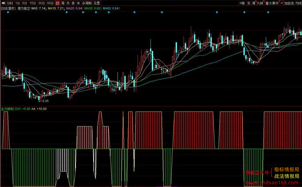Click the arrow-to-bar icon before 分时
Screen dimensions: 302x187
[x=3, y=3]
